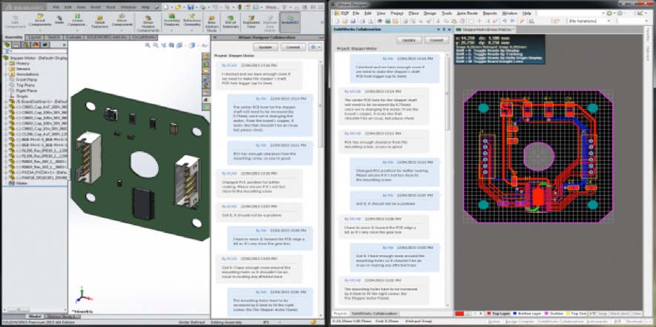Open the Tools menu in SolidWorks
The height and width of the screenshot is (327, 656).
click(x=111, y=7)
